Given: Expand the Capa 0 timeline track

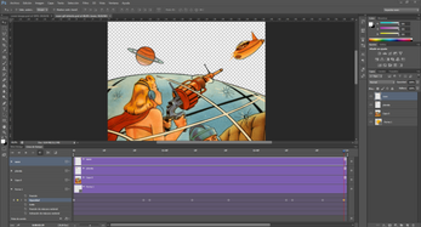Looking at the screenshot, I should tap(12, 180).
